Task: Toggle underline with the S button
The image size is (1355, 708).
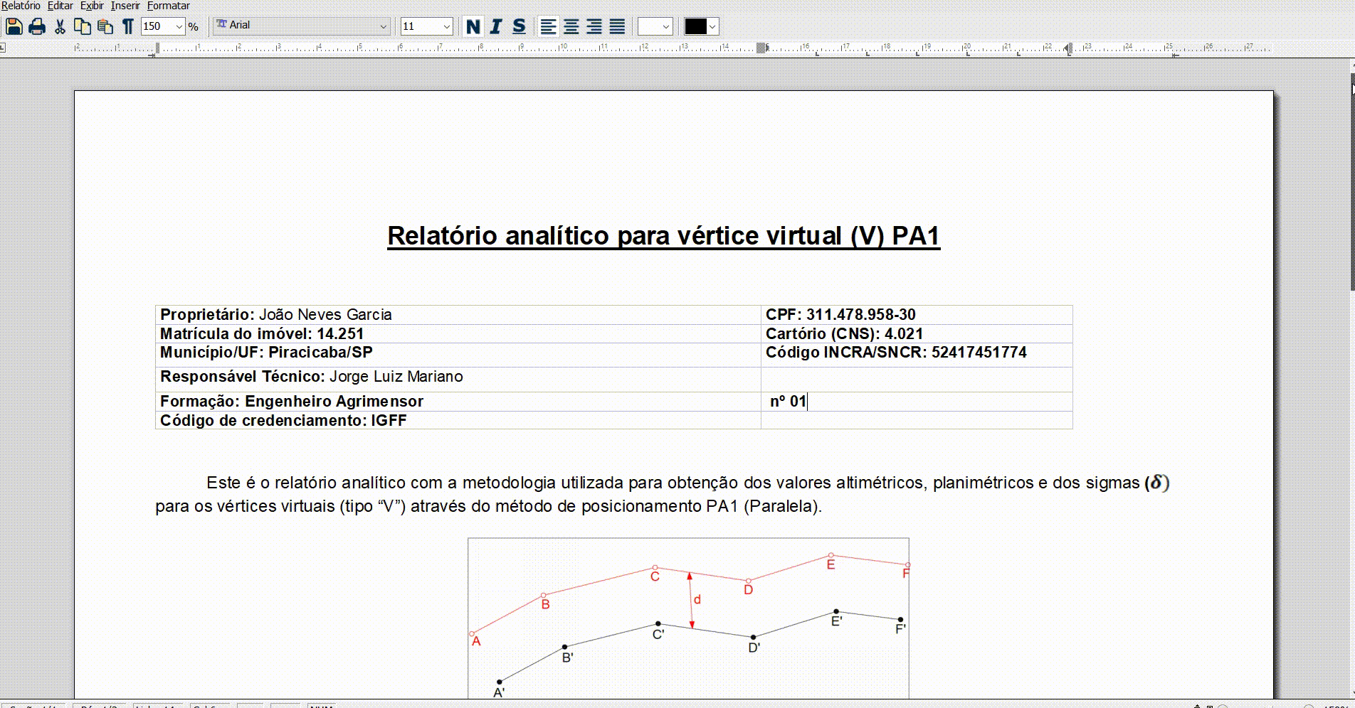Action: click(x=518, y=27)
